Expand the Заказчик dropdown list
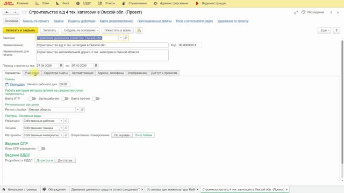Screen dimensions: 344x193 point(120,38)
